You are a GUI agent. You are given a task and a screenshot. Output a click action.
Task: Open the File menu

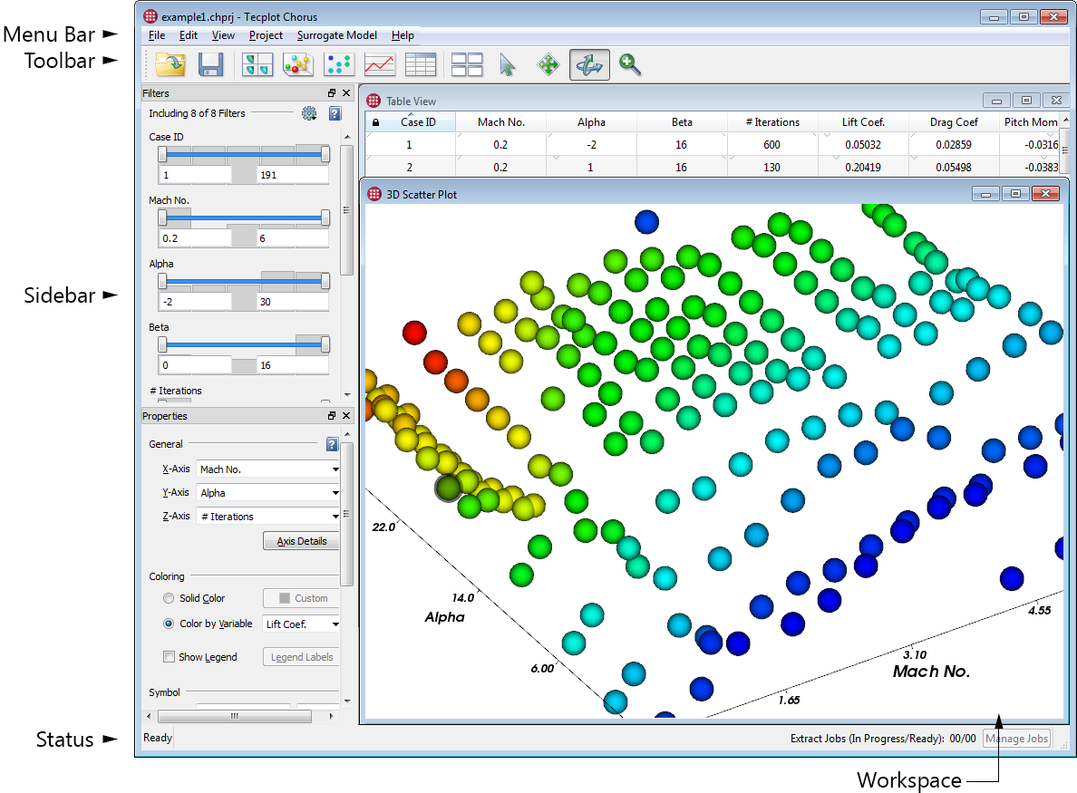157,35
